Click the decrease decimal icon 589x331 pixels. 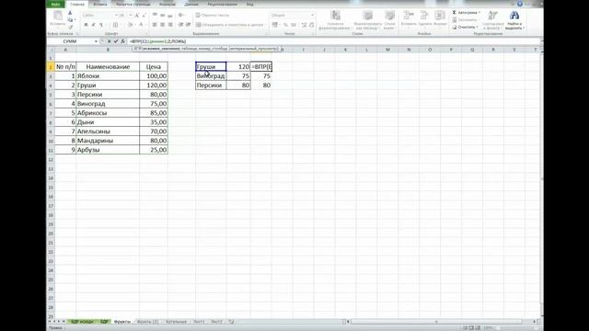(311, 25)
